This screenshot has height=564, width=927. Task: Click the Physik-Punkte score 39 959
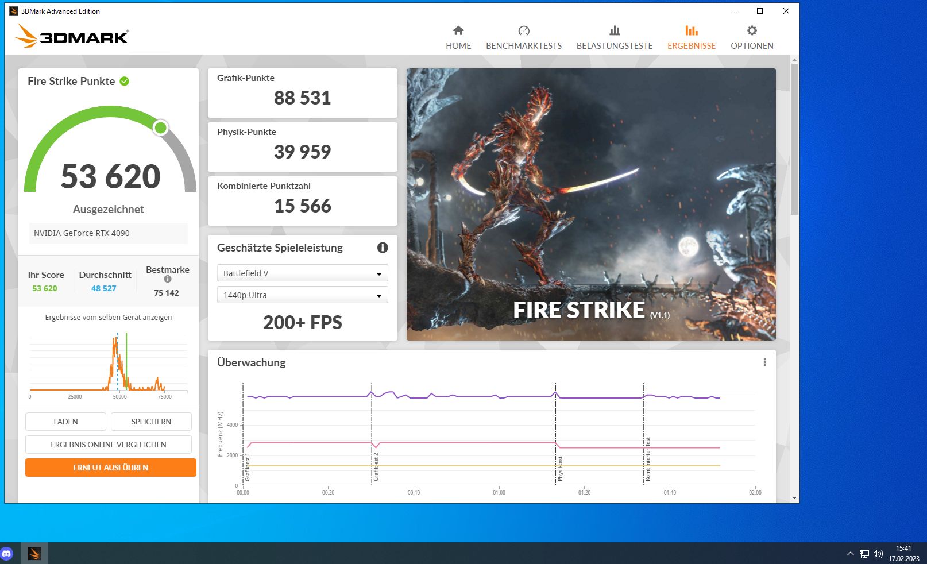pos(303,152)
